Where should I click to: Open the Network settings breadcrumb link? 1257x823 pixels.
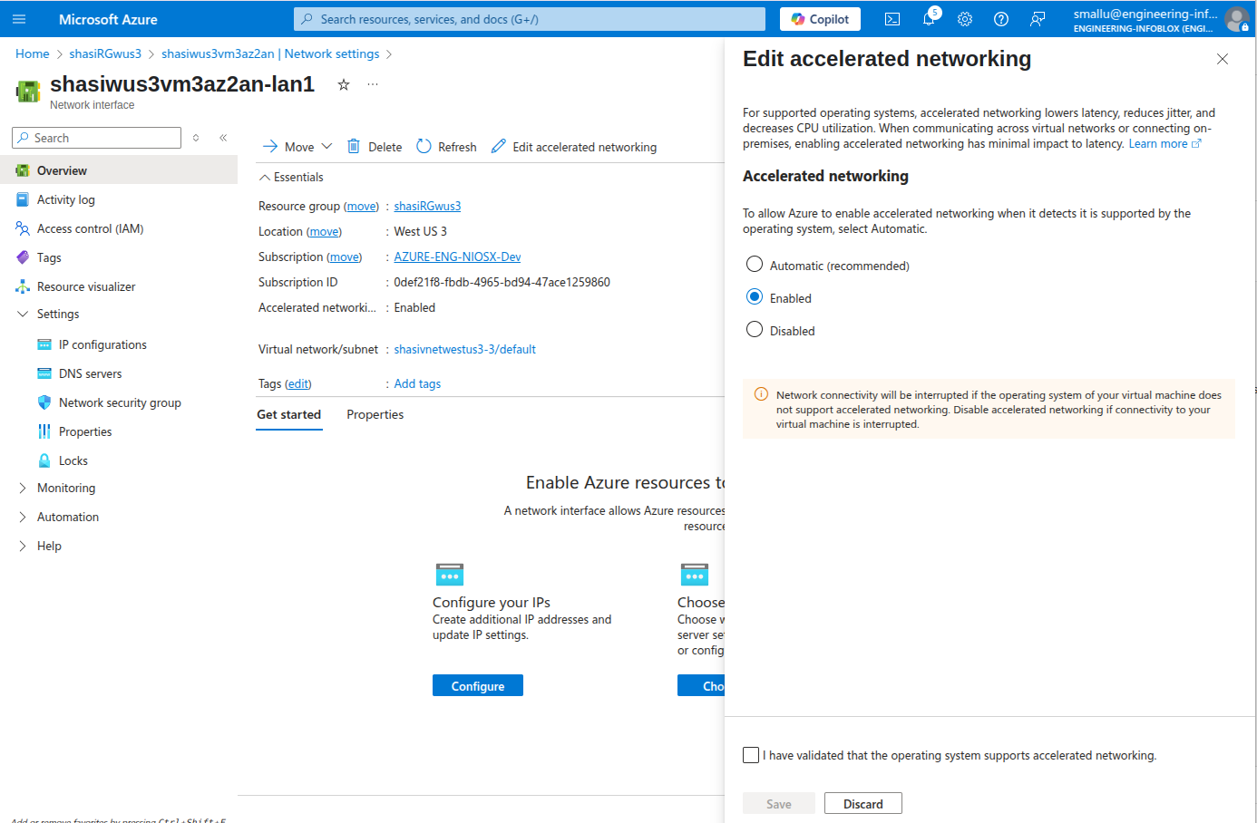click(270, 54)
